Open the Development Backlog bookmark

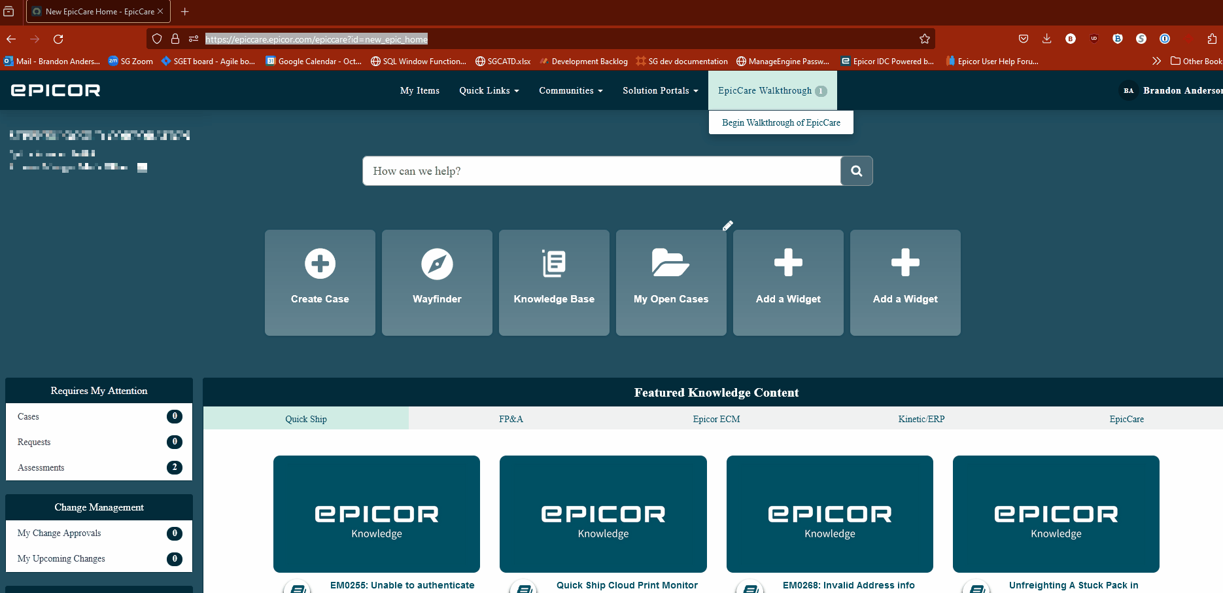pyautogui.click(x=584, y=61)
